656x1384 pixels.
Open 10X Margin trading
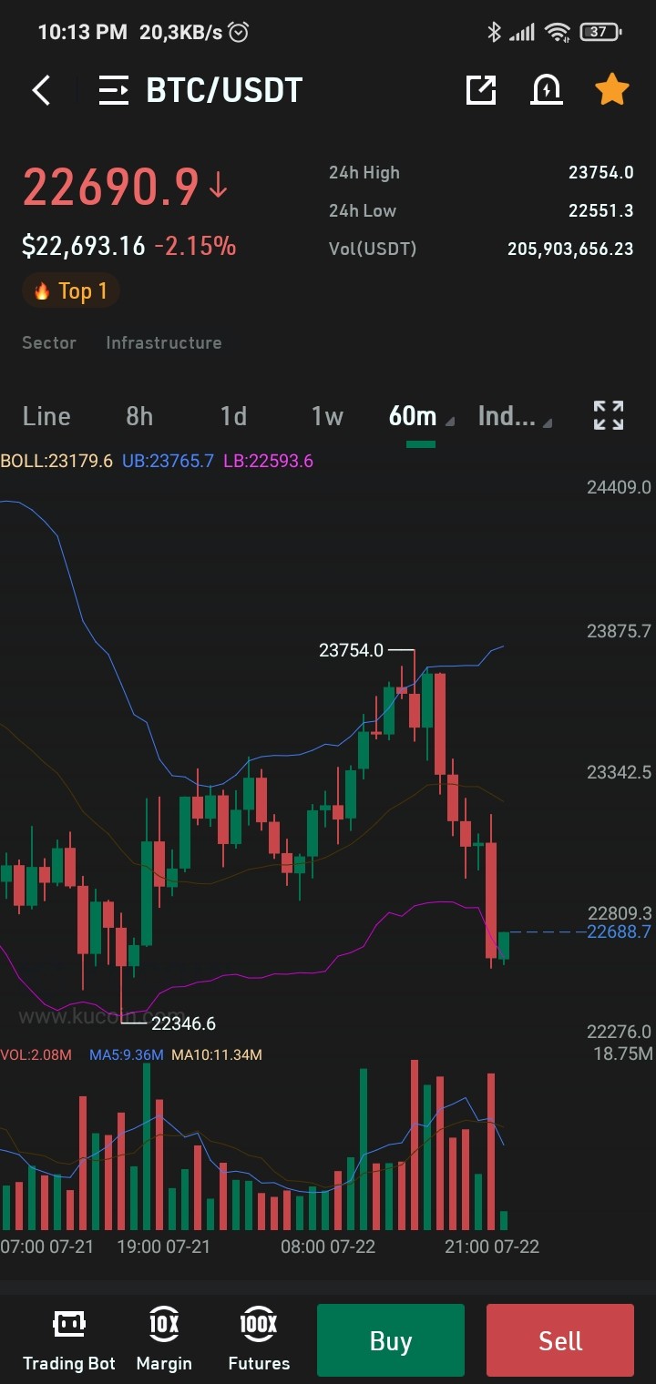click(x=164, y=1339)
